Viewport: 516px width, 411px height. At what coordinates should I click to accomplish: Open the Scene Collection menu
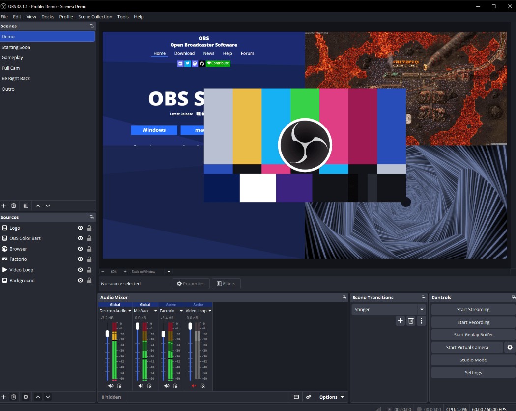click(95, 16)
